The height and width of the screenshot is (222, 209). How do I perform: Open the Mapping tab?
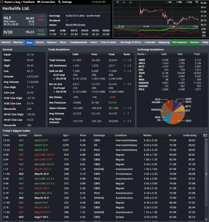coord(164,42)
